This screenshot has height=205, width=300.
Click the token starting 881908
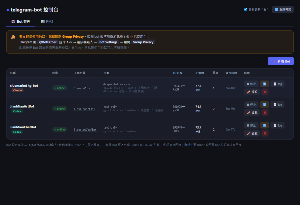[x=179, y=108]
